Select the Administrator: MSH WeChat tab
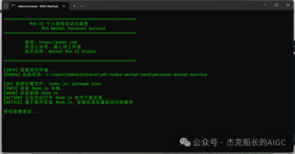The height and width of the screenshot is (154, 295). click(40, 6)
